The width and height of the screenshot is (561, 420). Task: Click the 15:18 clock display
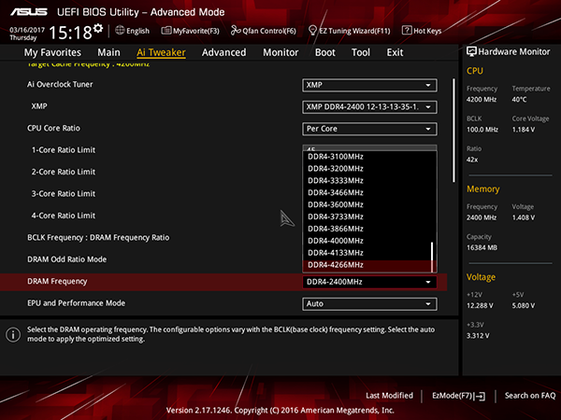tap(70, 33)
